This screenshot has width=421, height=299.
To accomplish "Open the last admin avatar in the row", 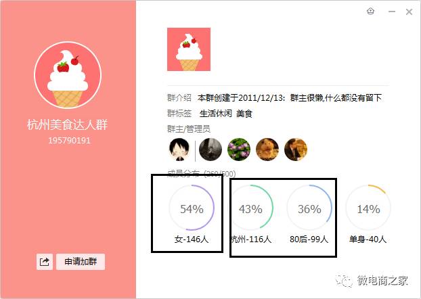I will pyautogui.click(x=296, y=149).
